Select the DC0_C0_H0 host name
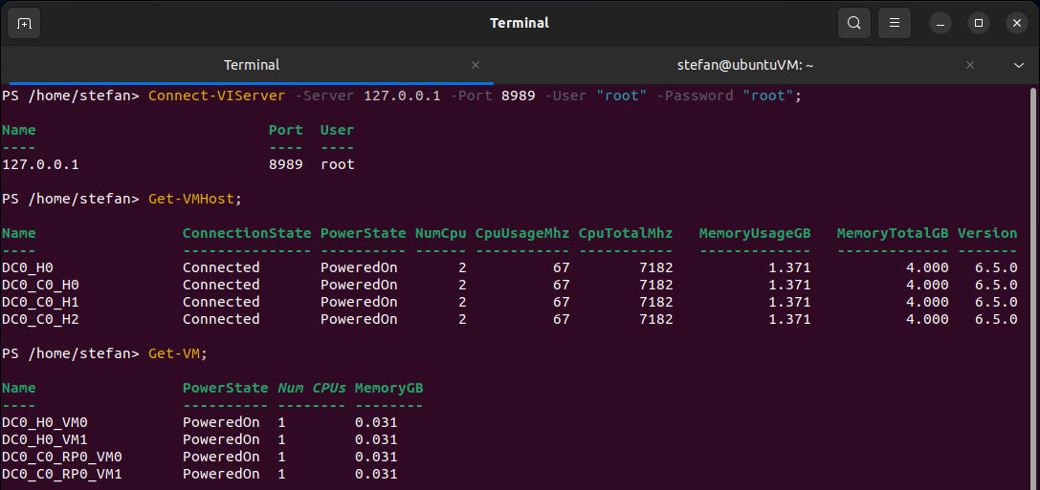Image resolution: width=1040 pixels, height=490 pixels. (x=40, y=285)
